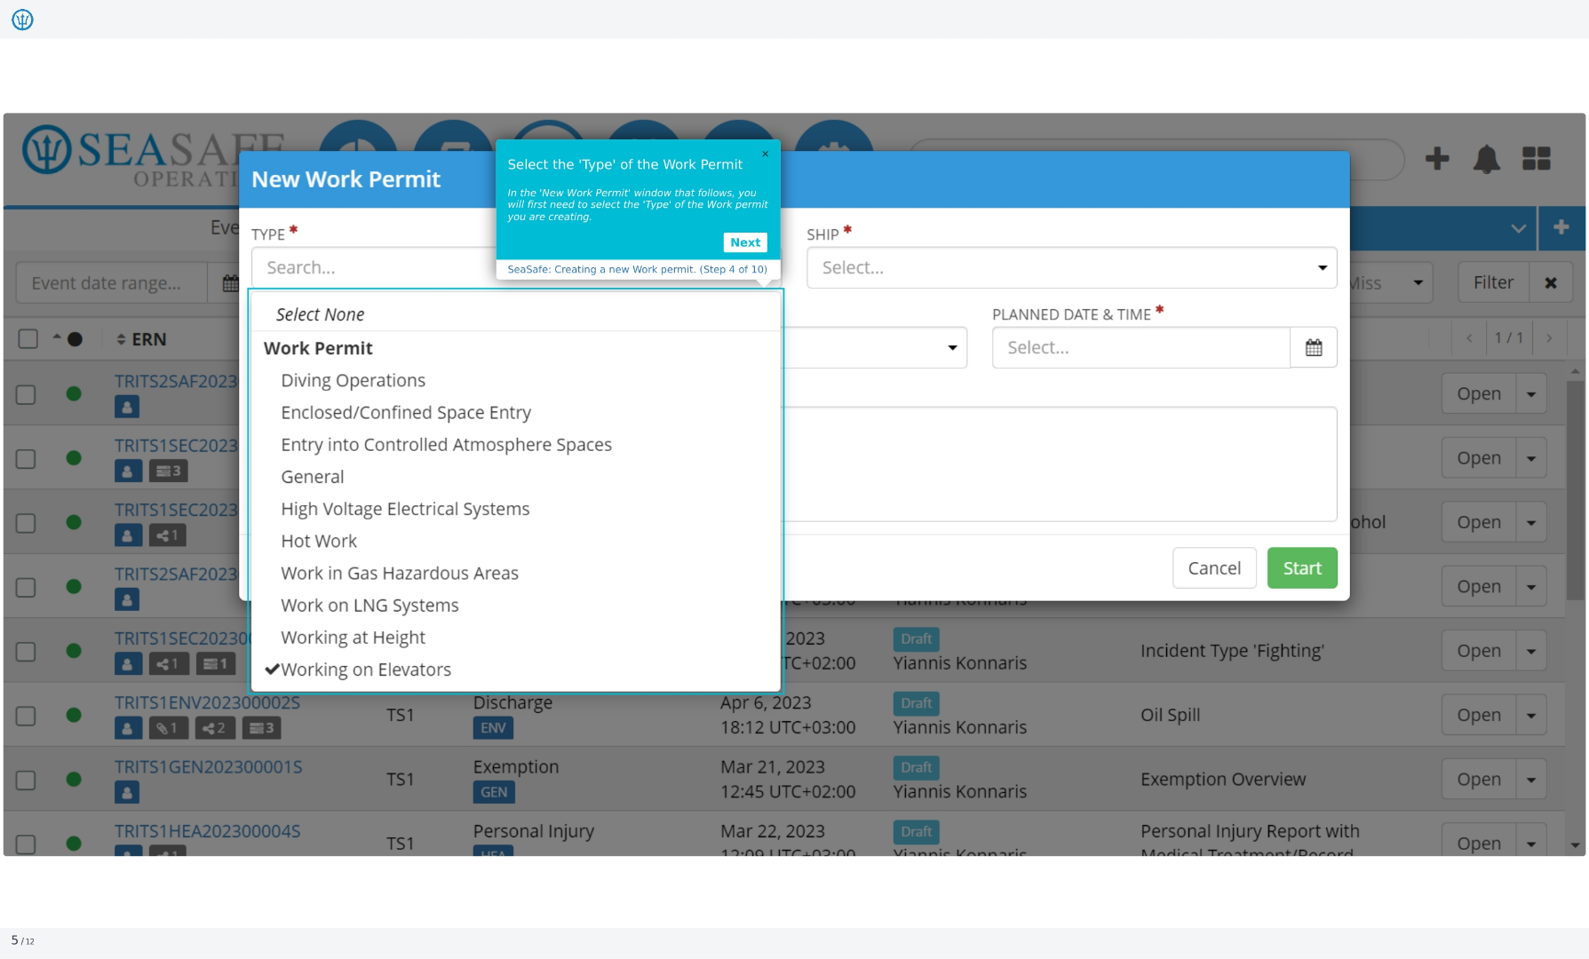Check the box for TRITS1SEC20230 Fighting row

click(26, 652)
